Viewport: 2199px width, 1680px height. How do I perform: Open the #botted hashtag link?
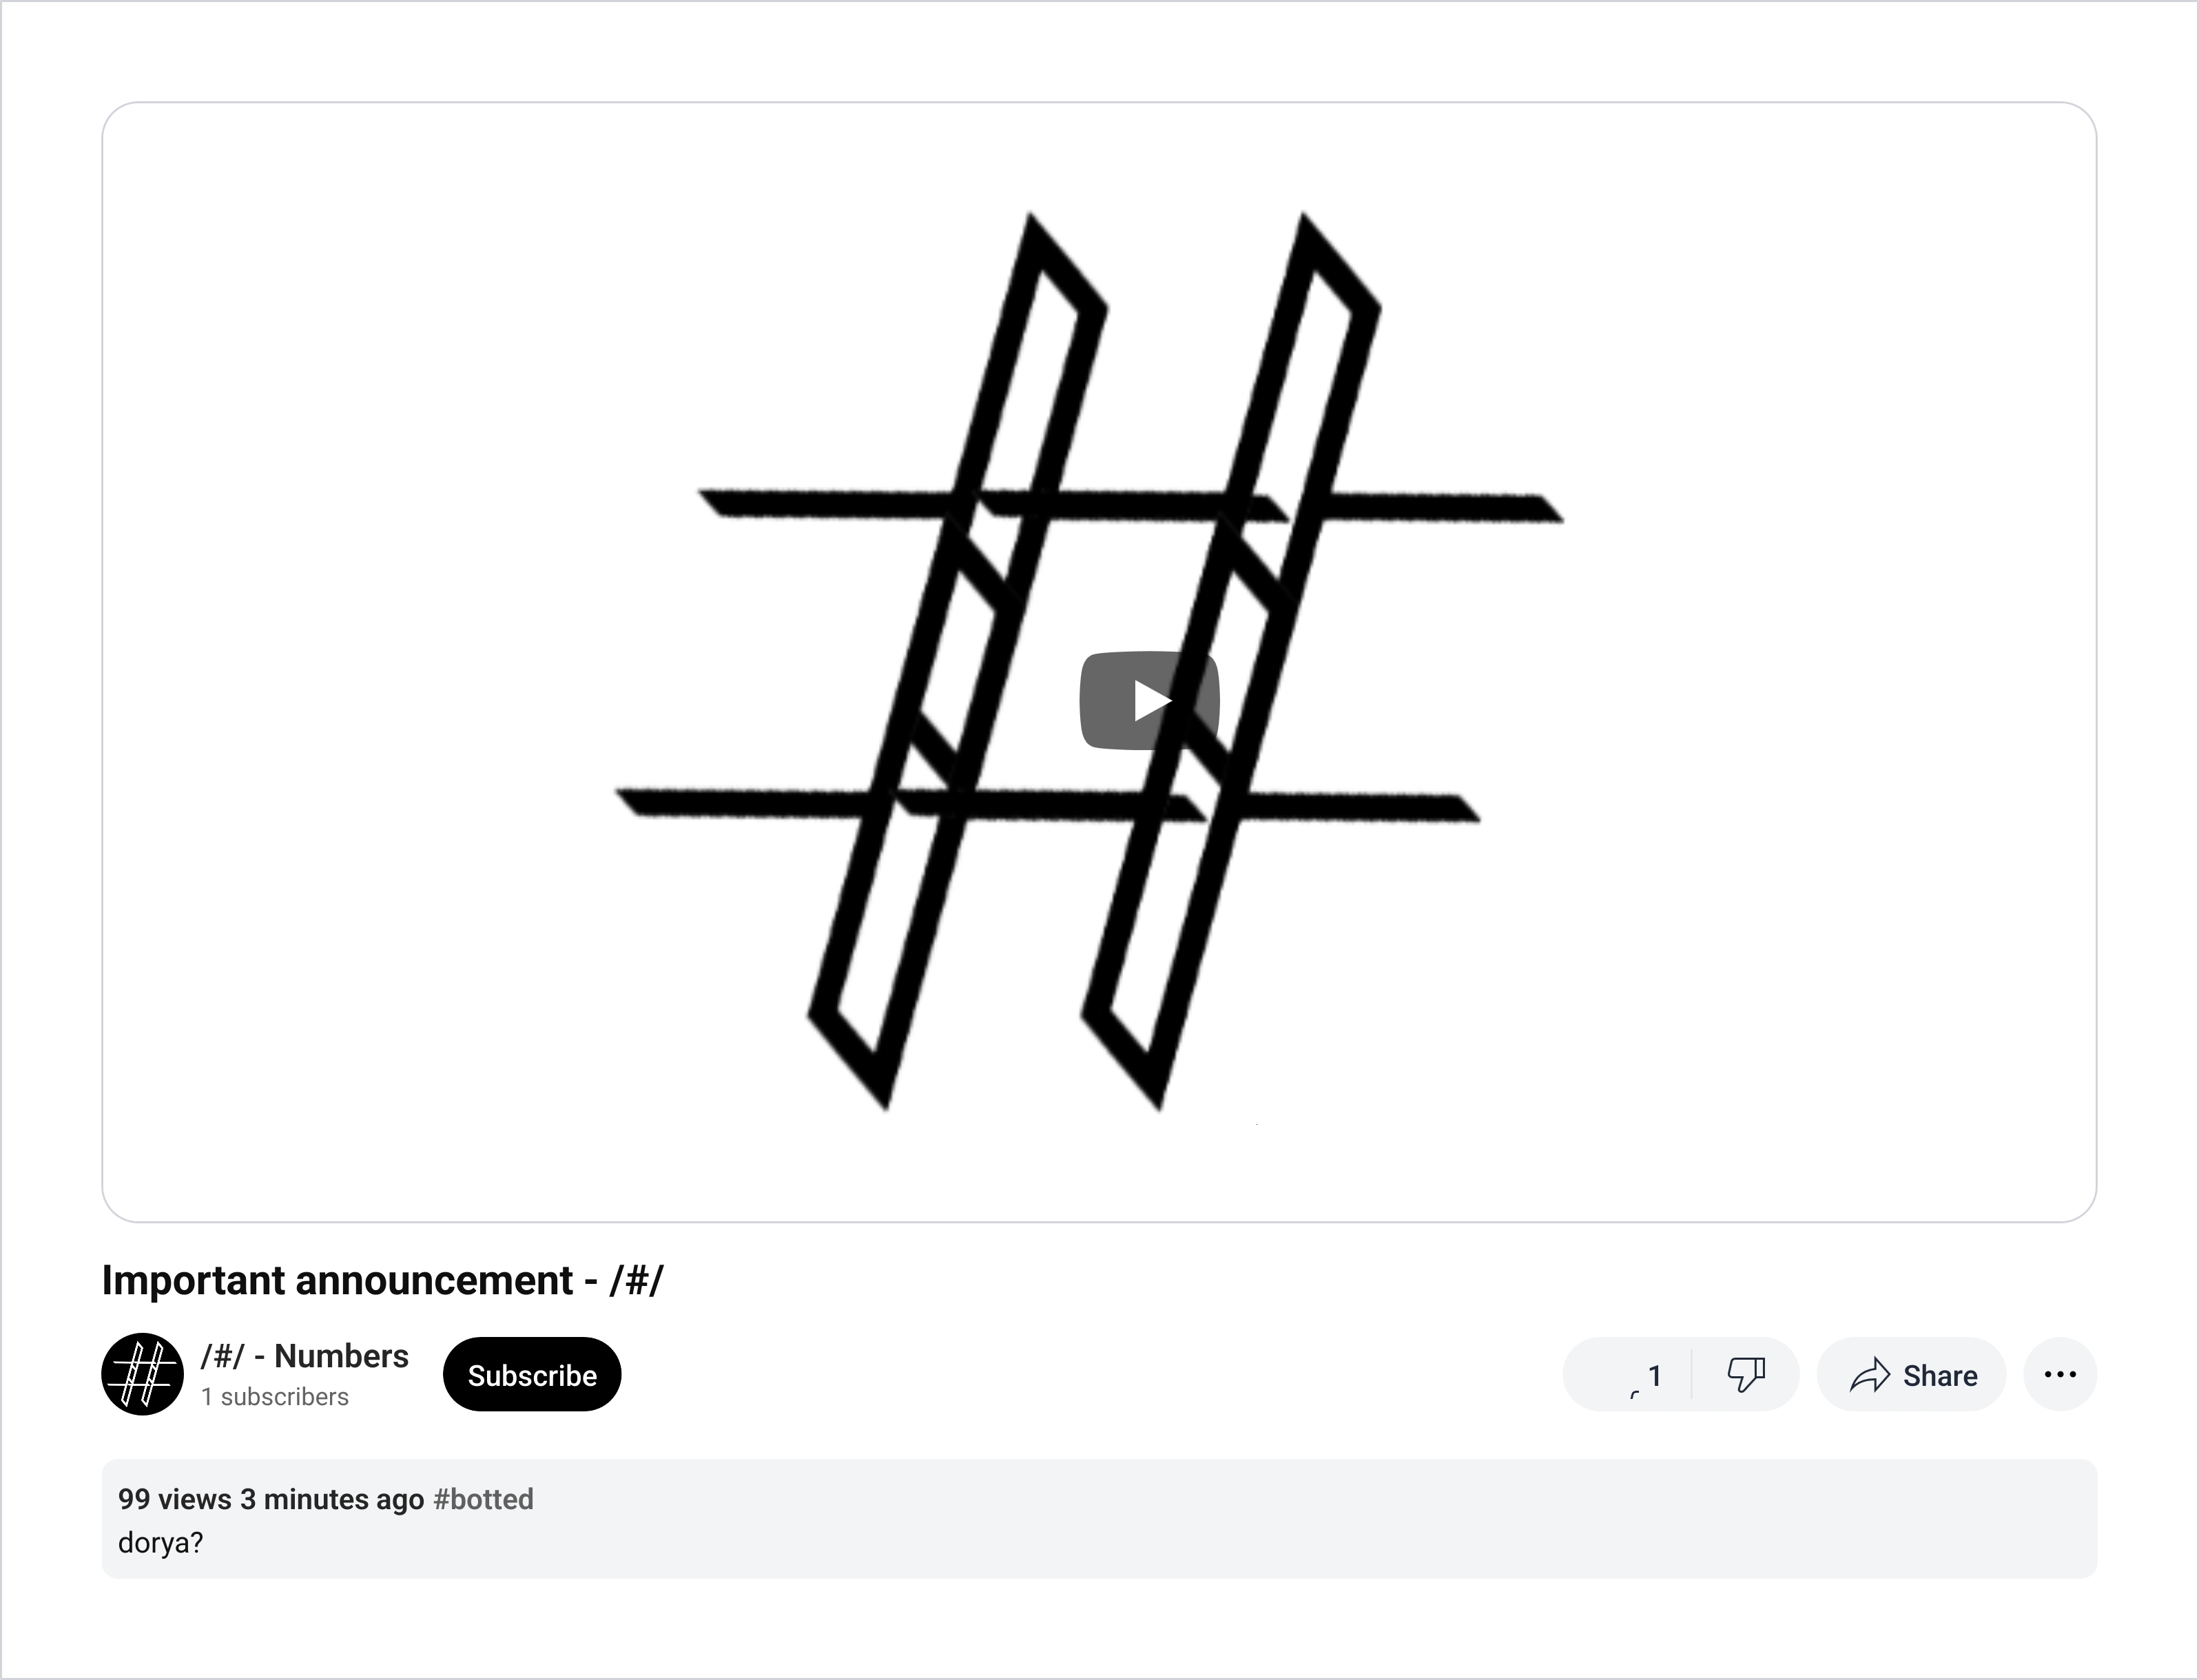pos(483,1499)
